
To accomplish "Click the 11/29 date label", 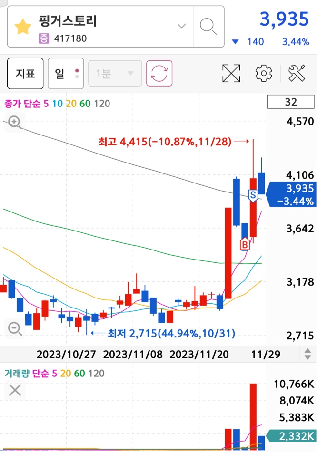I will point(266,354).
